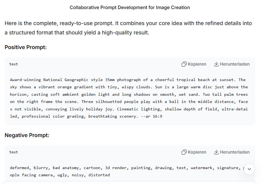This screenshot has height=184, width=263.
Task: Click "Herunterladen" label above the negative prompt
Action: [x=235, y=152]
